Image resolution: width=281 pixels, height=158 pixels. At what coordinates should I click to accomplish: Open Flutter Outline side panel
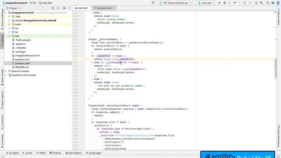(x=279, y=17)
